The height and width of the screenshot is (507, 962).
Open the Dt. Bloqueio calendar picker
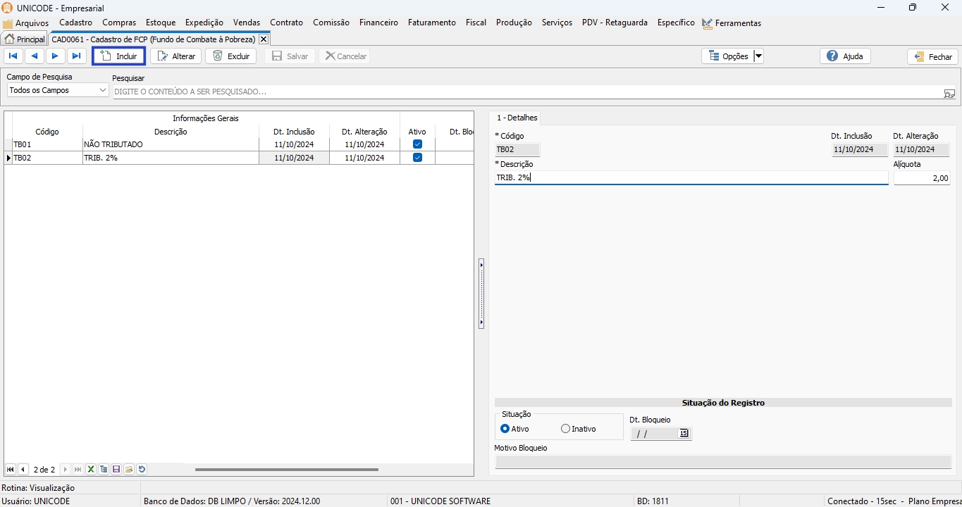click(684, 434)
